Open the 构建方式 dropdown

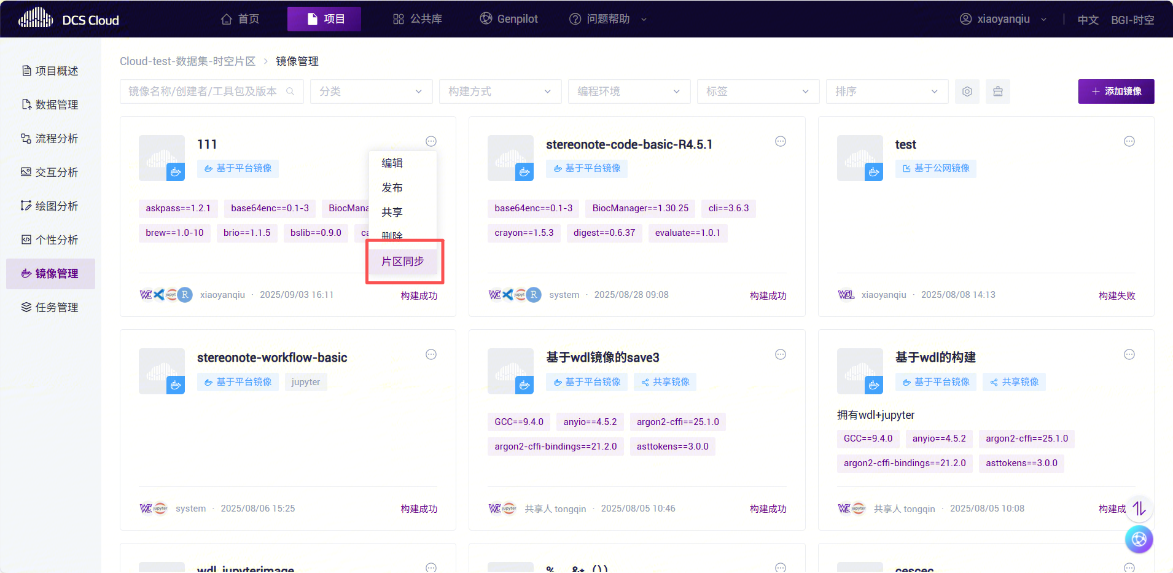500,92
